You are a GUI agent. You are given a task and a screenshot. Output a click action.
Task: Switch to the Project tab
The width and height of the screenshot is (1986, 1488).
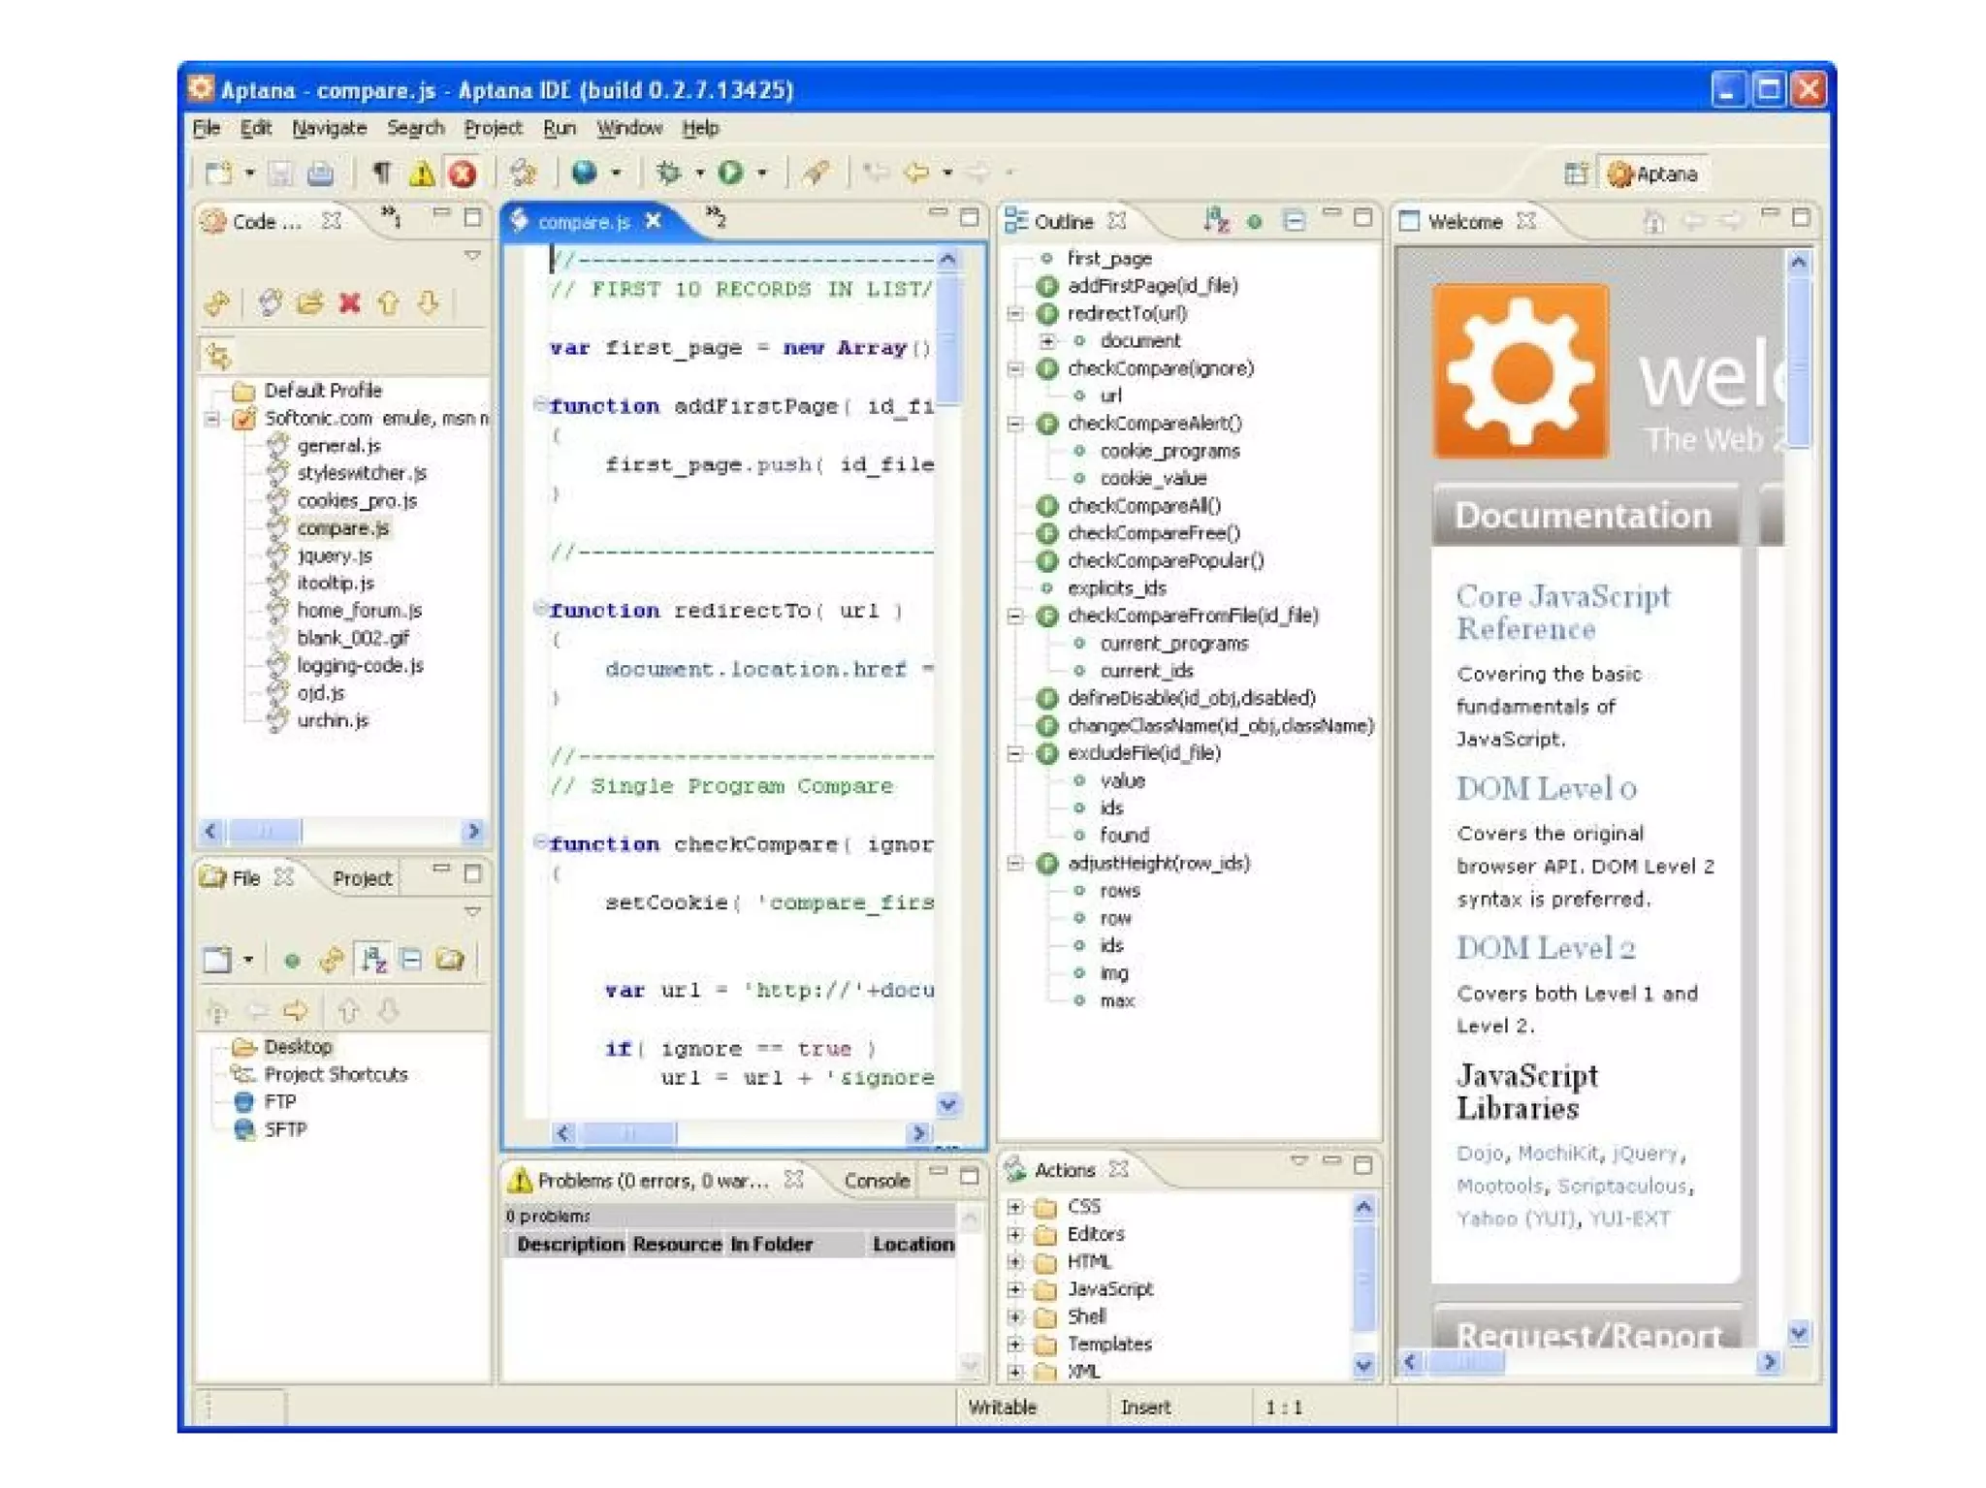362,878
